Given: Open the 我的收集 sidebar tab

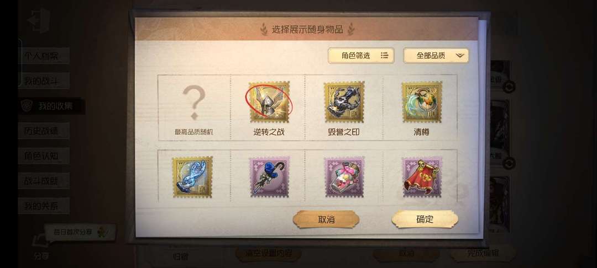Looking at the screenshot, I should click(x=51, y=106).
